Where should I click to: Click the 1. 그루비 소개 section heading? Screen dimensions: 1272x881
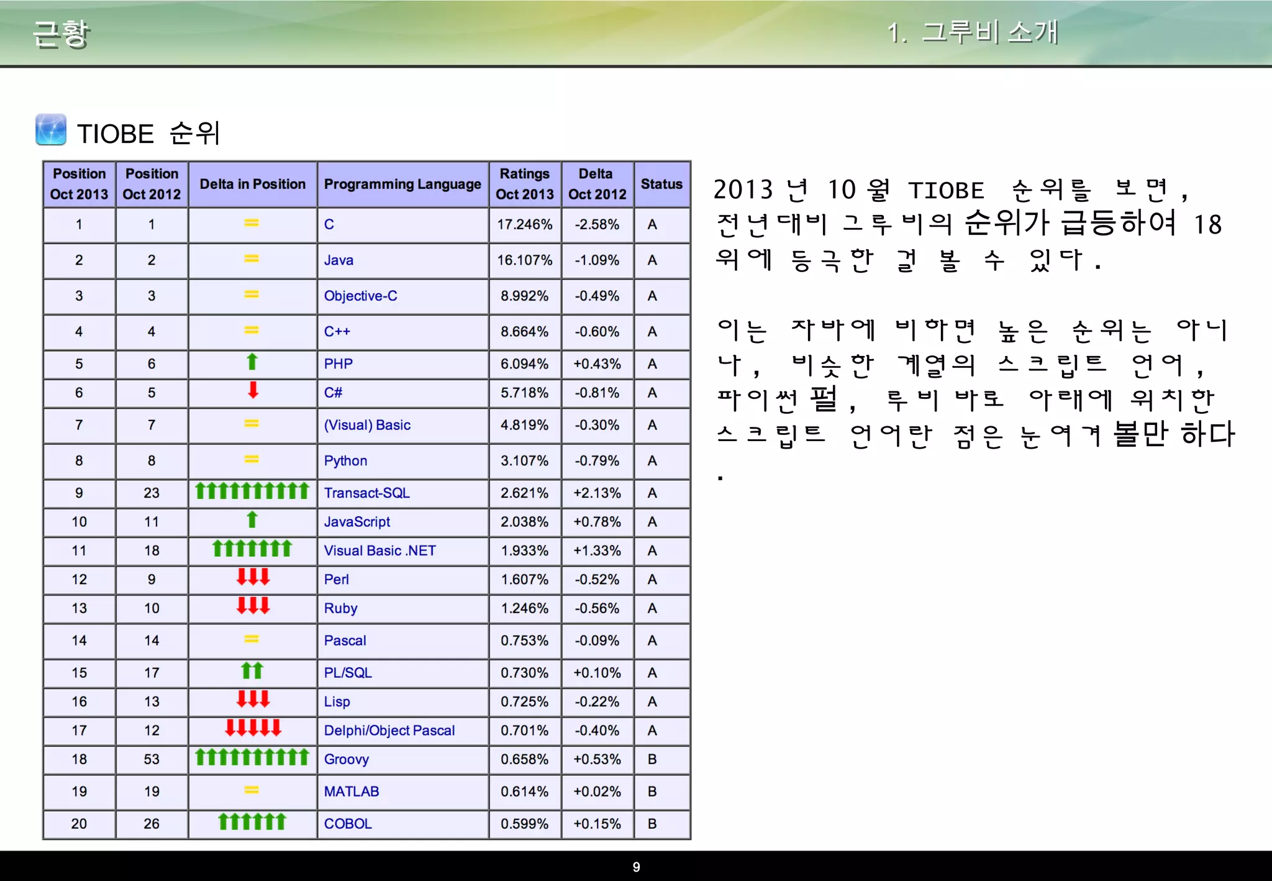point(972,32)
